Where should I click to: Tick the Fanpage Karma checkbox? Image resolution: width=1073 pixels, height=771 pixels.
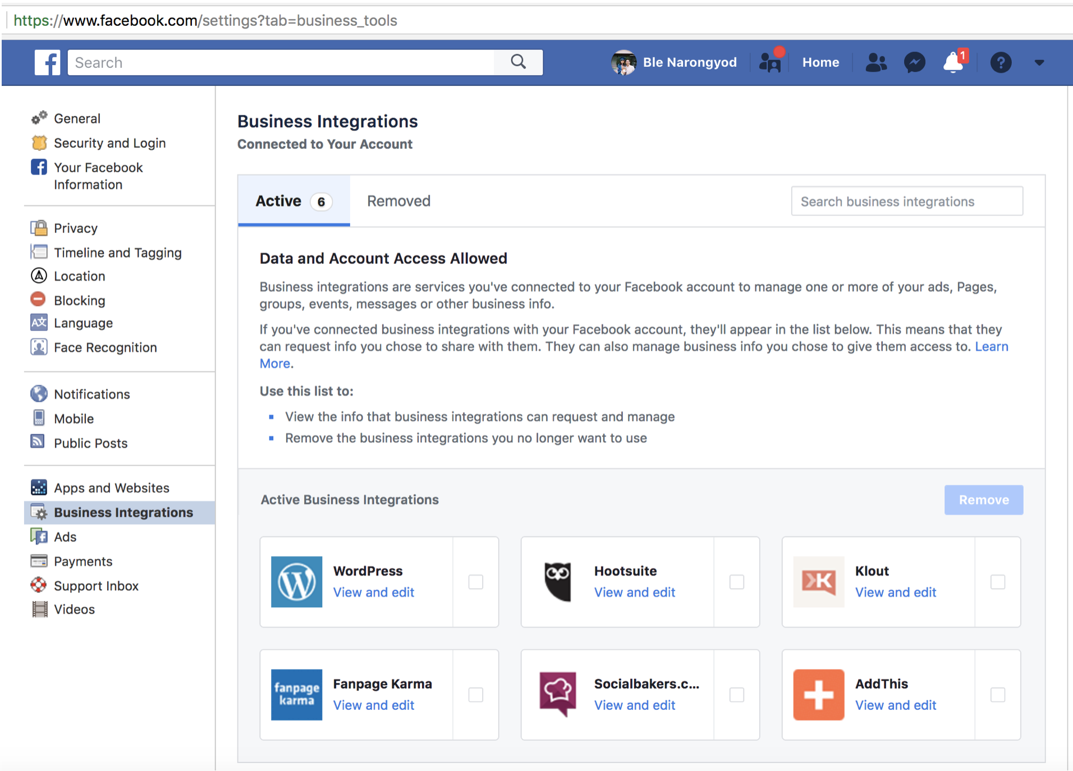(476, 695)
